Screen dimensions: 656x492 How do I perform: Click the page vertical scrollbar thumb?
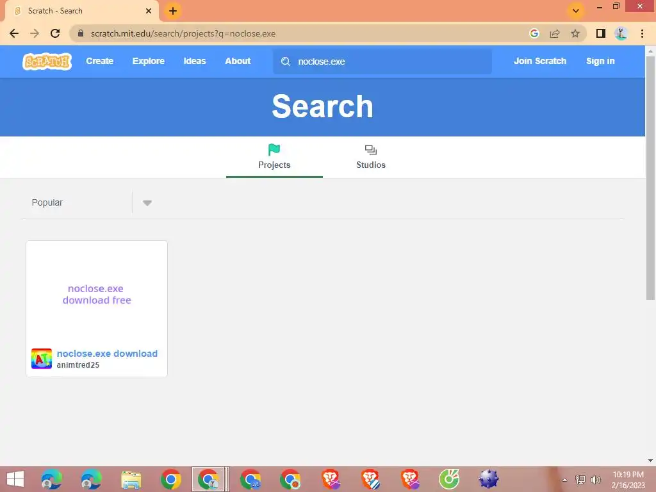[650, 178]
